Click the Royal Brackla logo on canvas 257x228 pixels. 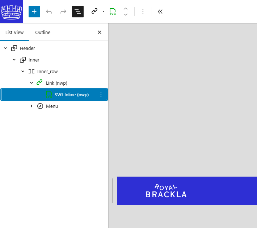(166, 191)
